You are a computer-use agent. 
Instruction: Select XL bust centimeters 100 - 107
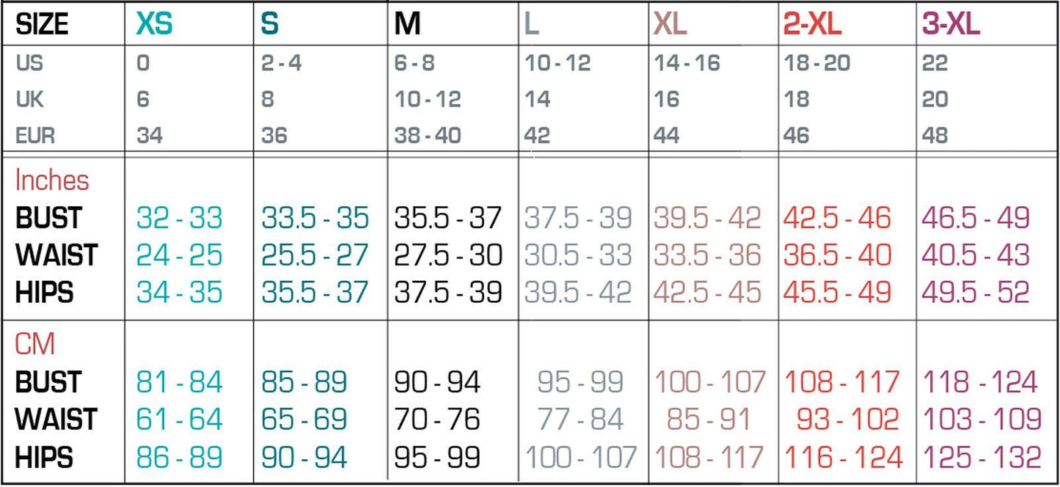click(709, 382)
